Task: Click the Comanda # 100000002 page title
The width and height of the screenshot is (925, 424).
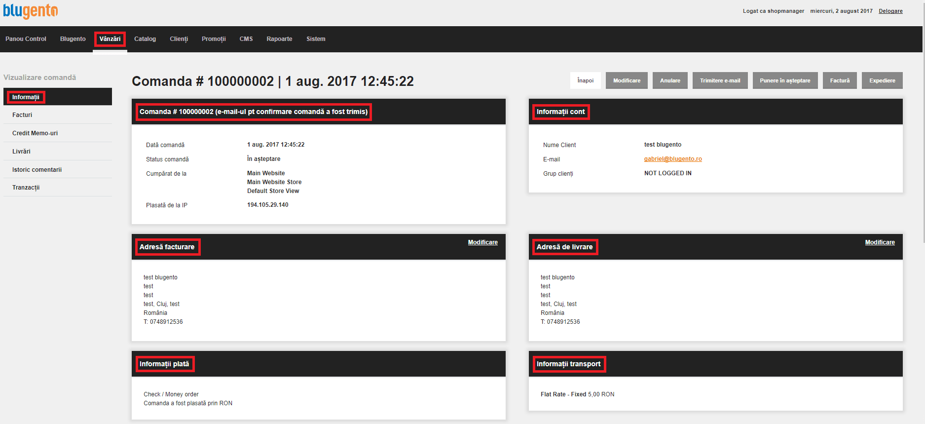Action: pyautogui.click(x=273, y=81)
